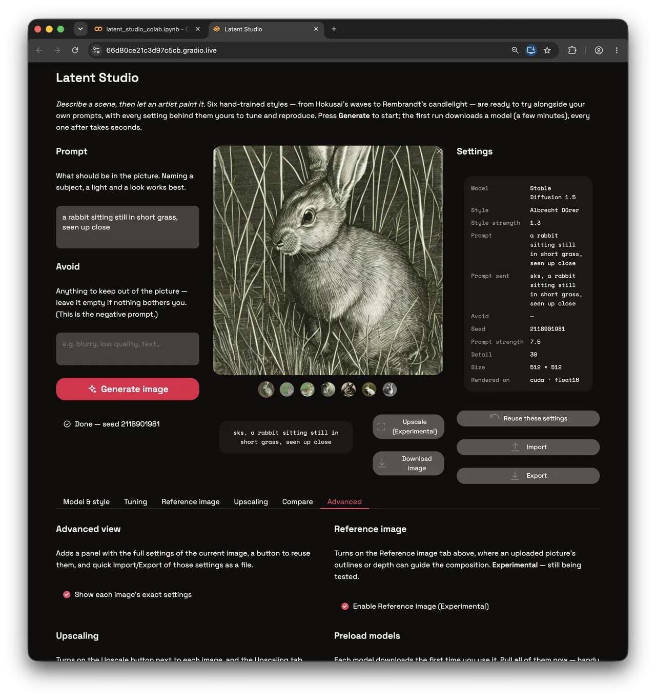Click the Style strength value '1.3'

point(535,223)
